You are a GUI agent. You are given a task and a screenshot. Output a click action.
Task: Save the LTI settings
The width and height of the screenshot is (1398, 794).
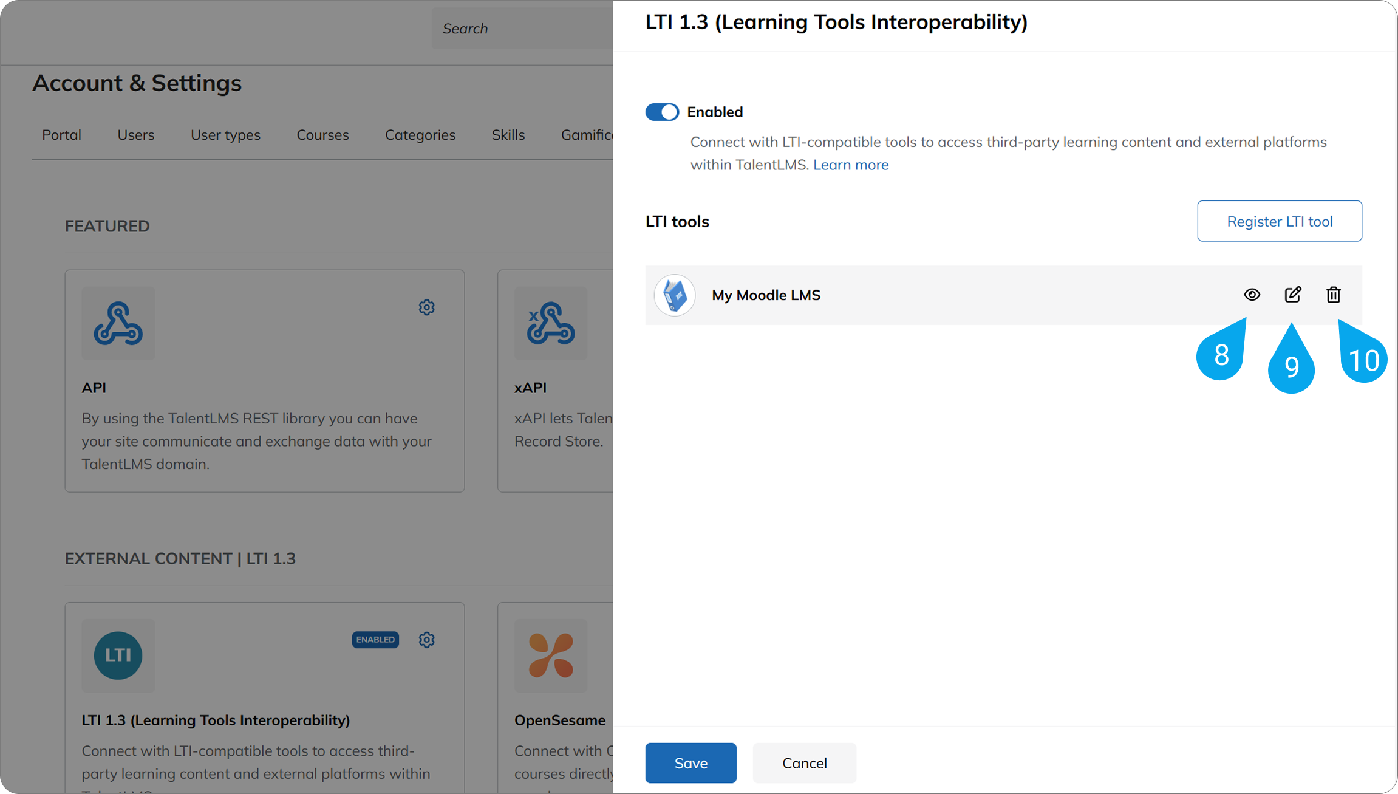[x=690, y=763]
